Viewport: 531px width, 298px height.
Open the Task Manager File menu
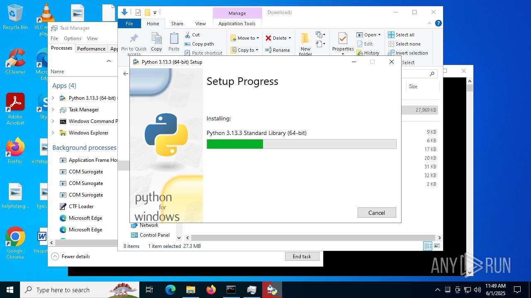(54, 38)
